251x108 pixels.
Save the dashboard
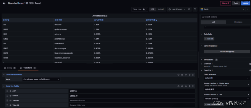coord(236,3)
